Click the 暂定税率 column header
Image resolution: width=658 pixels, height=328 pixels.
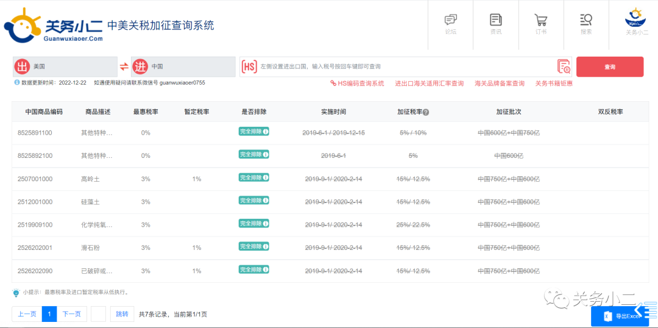197,112
